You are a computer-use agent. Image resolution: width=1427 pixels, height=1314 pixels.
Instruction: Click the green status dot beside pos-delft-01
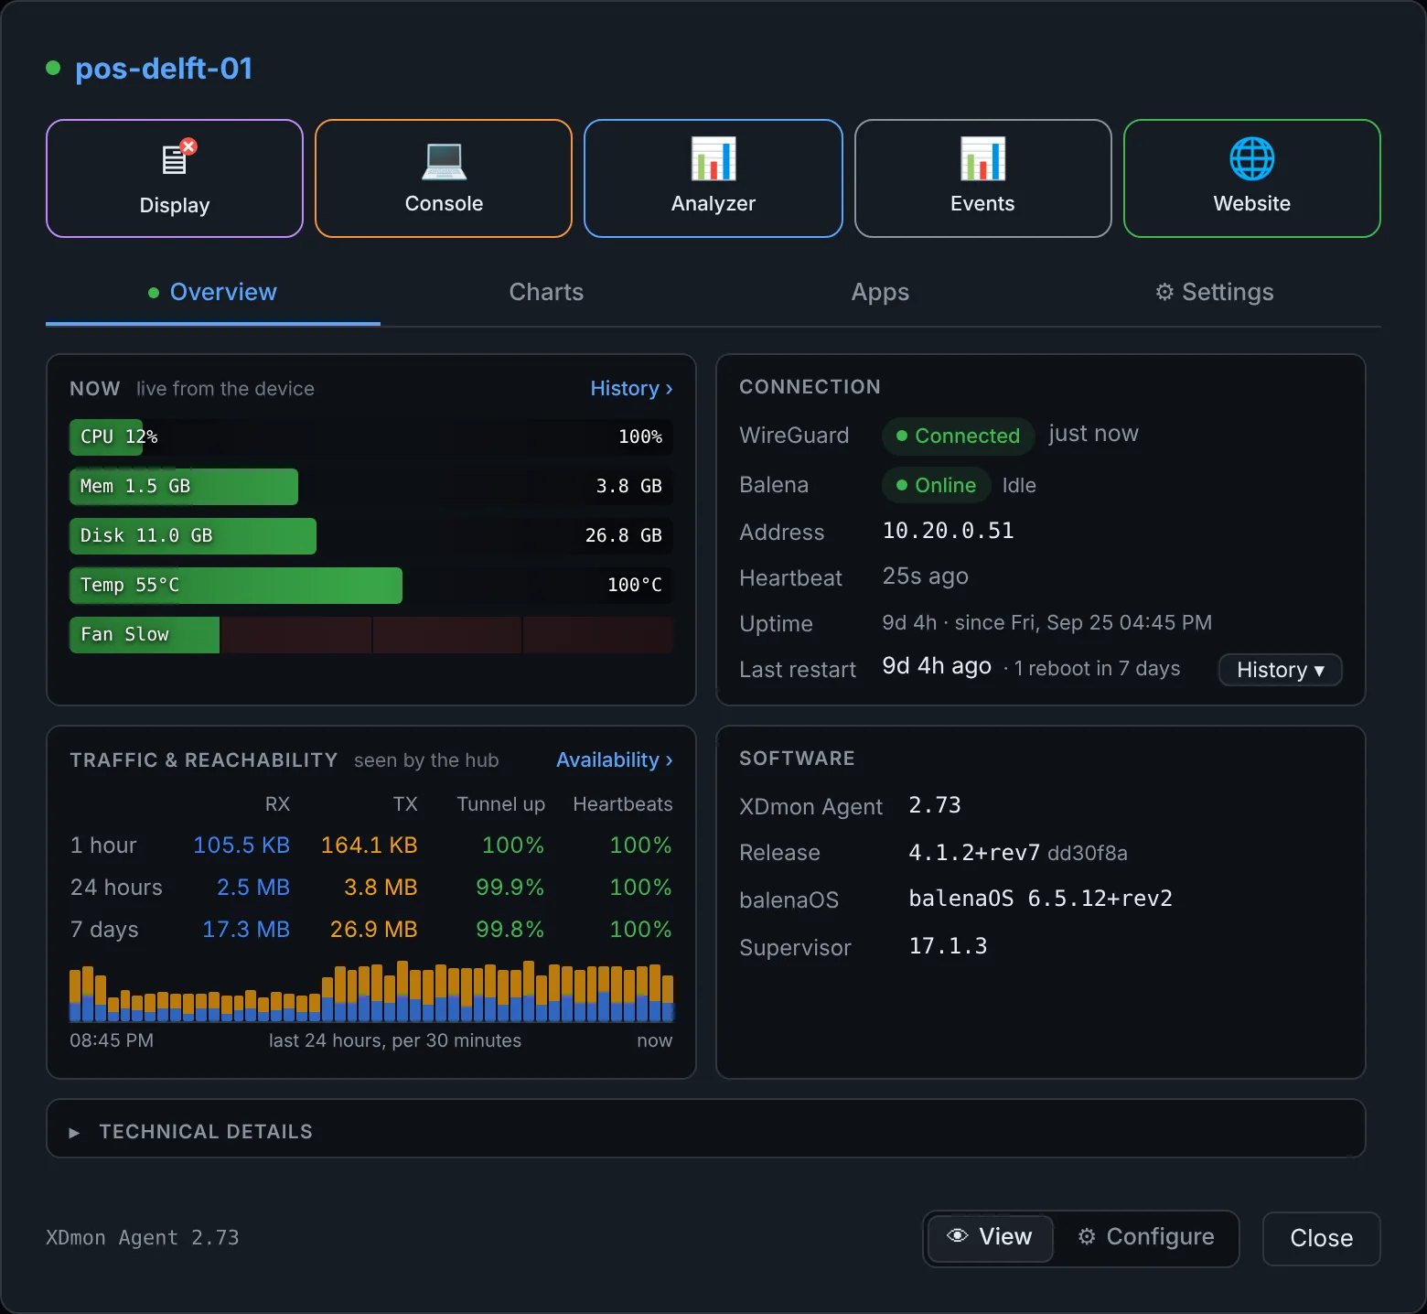click(53, 68)
